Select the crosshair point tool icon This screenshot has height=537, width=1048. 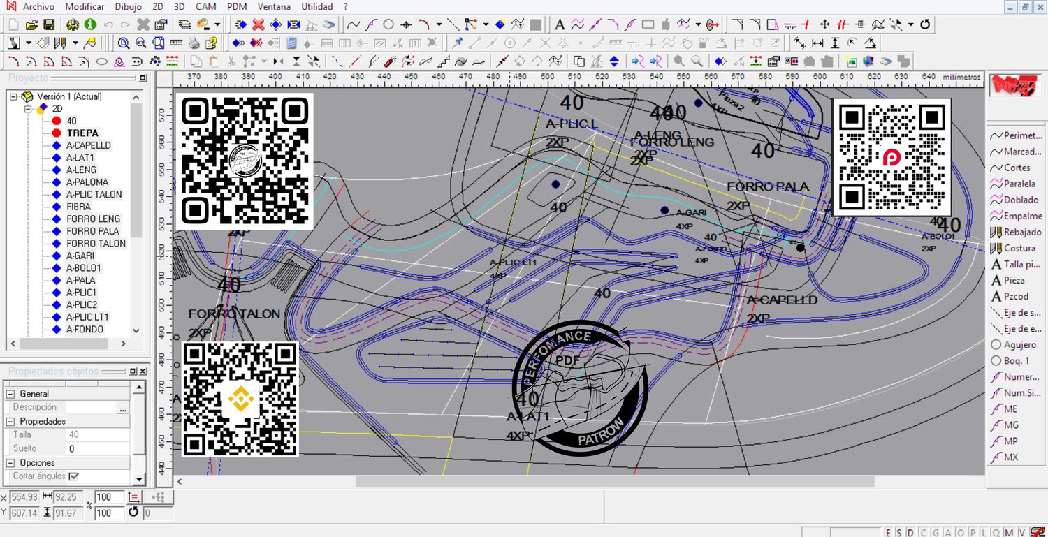tap(406, 24)
